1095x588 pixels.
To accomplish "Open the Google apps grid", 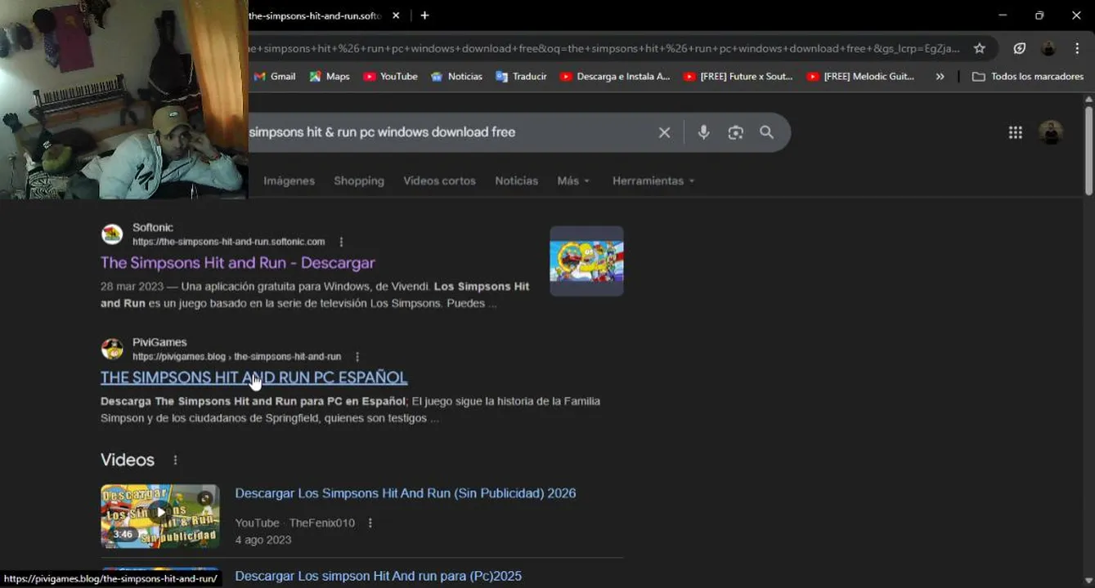I will pyautogui.click(x=1015, y=132).
